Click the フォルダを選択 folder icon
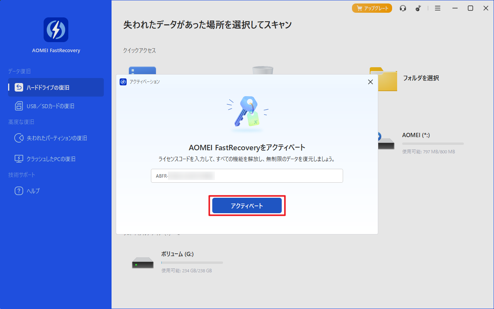Viewport: 494px width, 309px height. 383,80
